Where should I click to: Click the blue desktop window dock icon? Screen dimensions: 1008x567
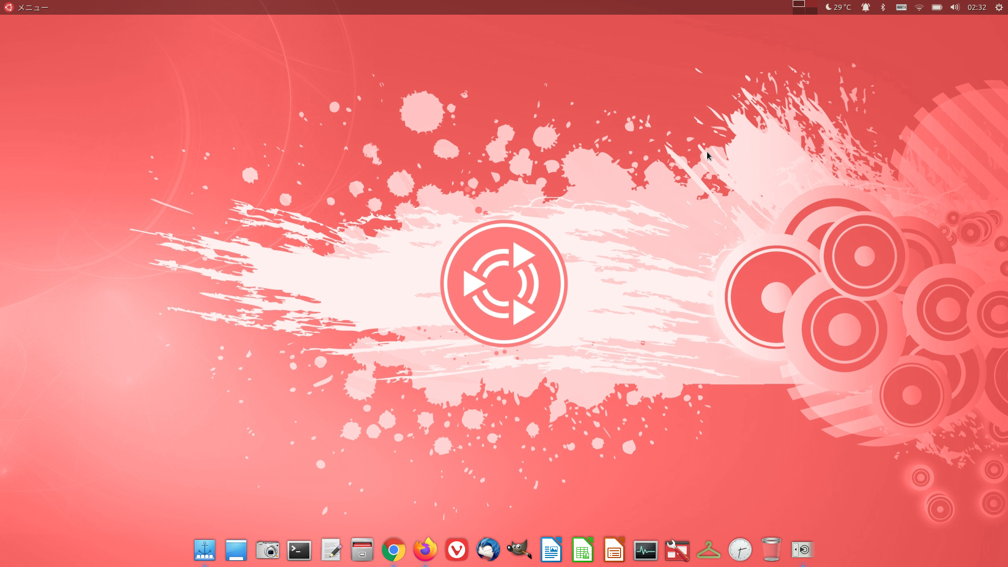pos(236,550)
